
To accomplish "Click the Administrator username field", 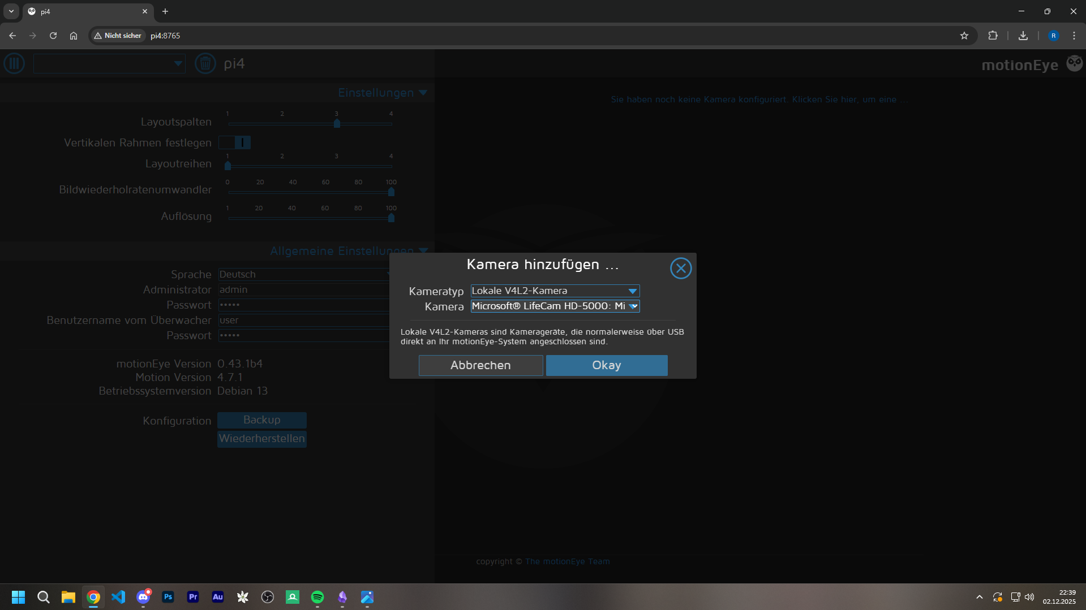I will 303,289.
